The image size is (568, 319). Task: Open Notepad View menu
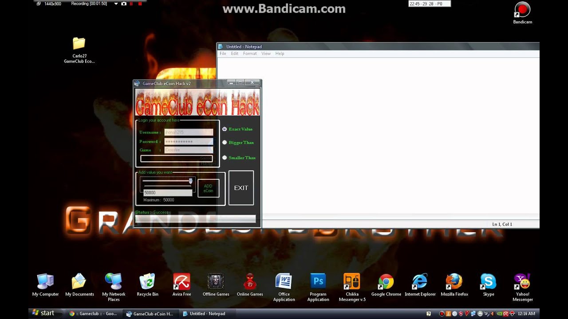(266, 54)
